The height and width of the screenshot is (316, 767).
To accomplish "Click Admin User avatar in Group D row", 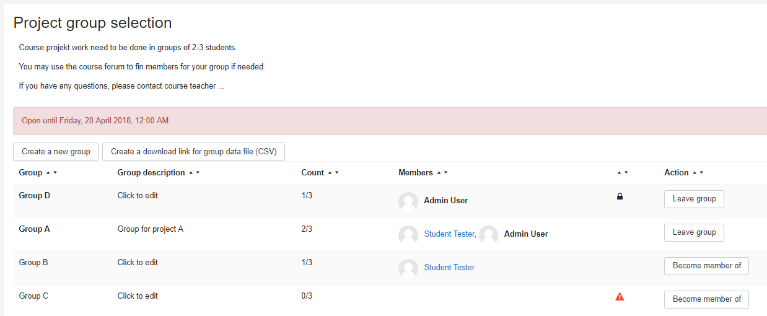I will click(x=408, y=201).
